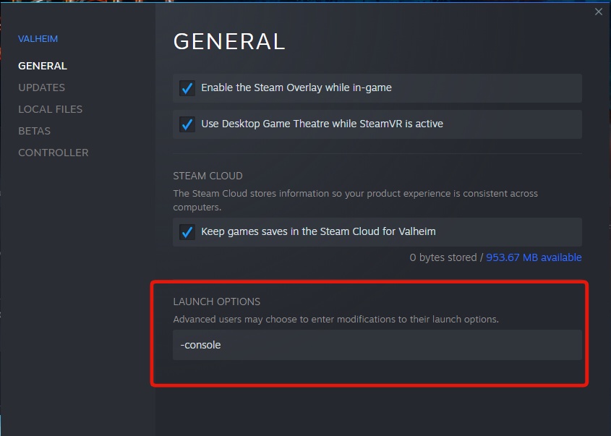
Task: Click the Steam Cloud description paragraph
Action: click(355, 200)
